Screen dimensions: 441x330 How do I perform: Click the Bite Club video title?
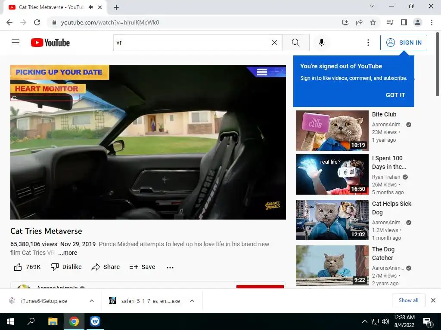[x=384, y=114]
